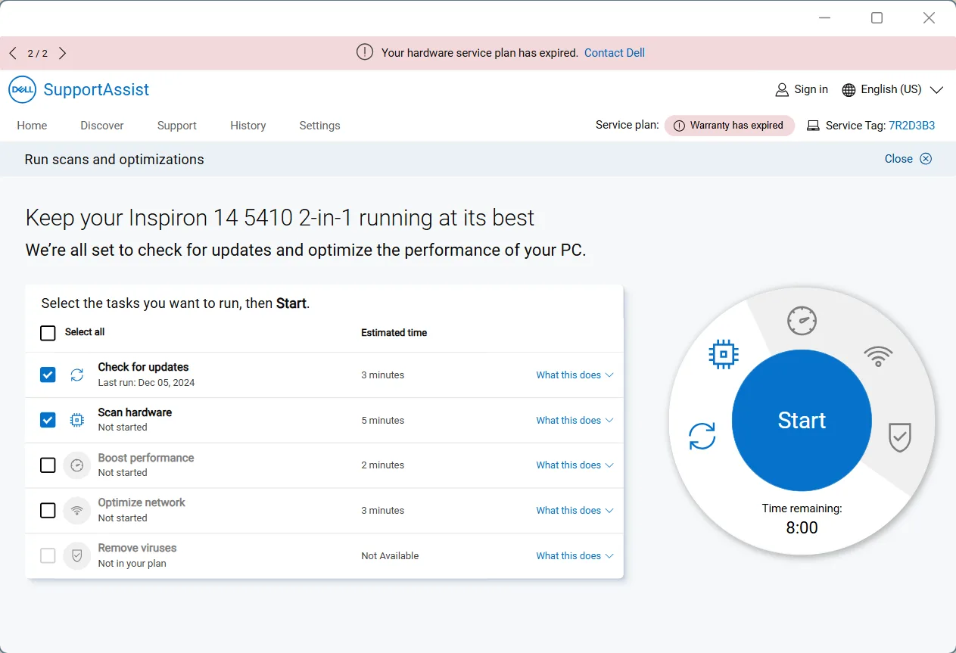The image size is (956, 653).
Task: Click Optimize network wifi icon in list
Action: [77, 511]
